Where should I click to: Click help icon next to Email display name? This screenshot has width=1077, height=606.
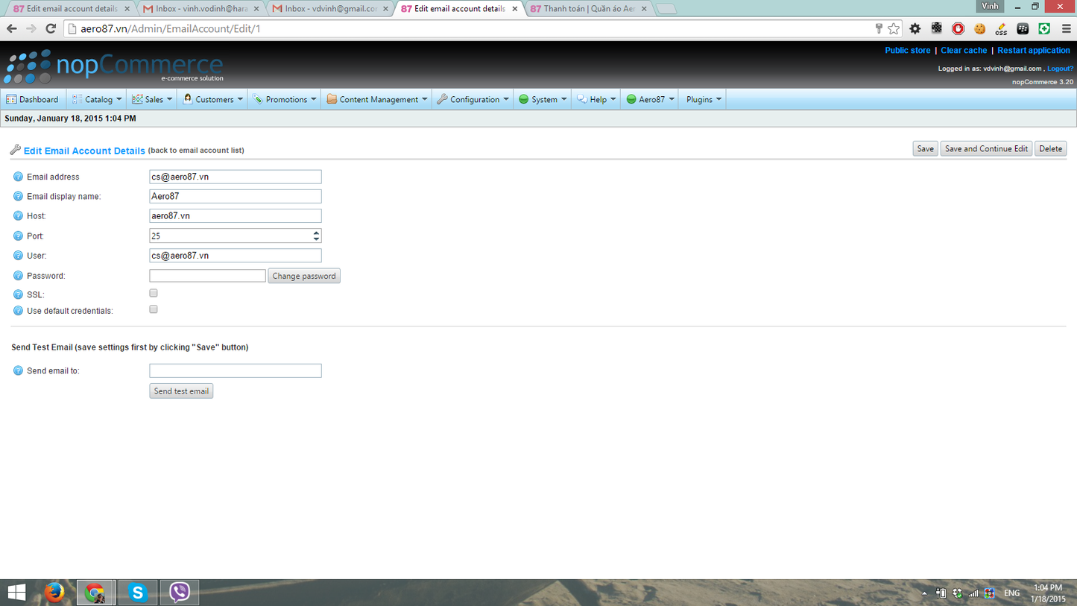(x=18, y=197)
